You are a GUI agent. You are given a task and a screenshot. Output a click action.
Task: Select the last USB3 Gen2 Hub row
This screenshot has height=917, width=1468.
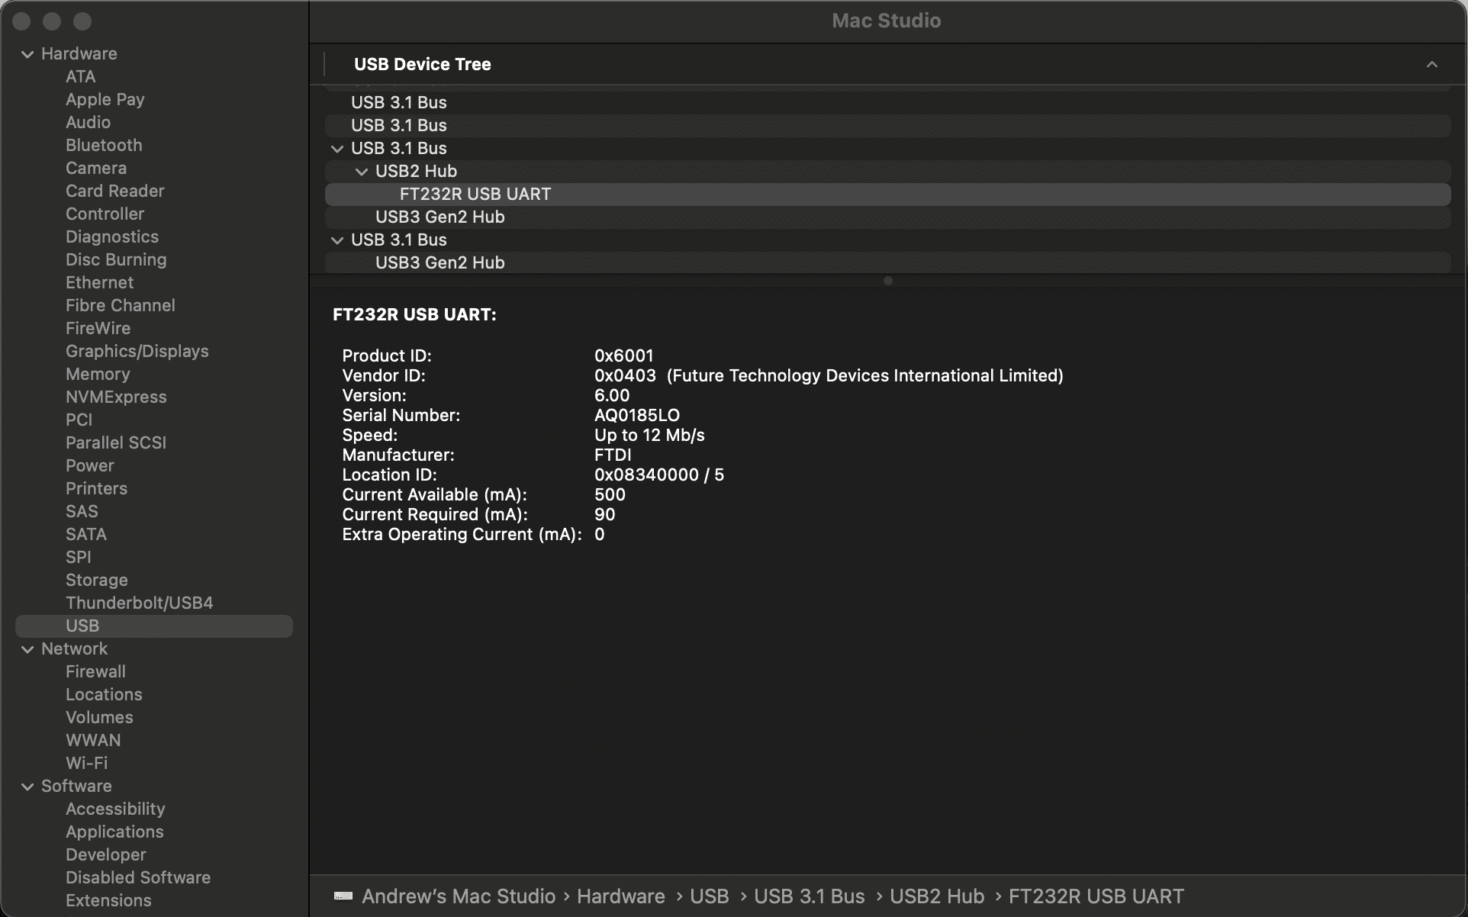tap(439, 263)
